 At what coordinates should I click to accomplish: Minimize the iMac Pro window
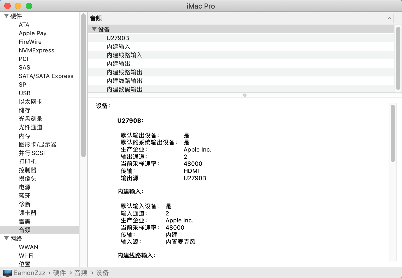click(x=18, y=6)
